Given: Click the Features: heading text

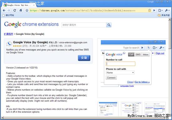Looking at the screenshot, I should [11, 73].
